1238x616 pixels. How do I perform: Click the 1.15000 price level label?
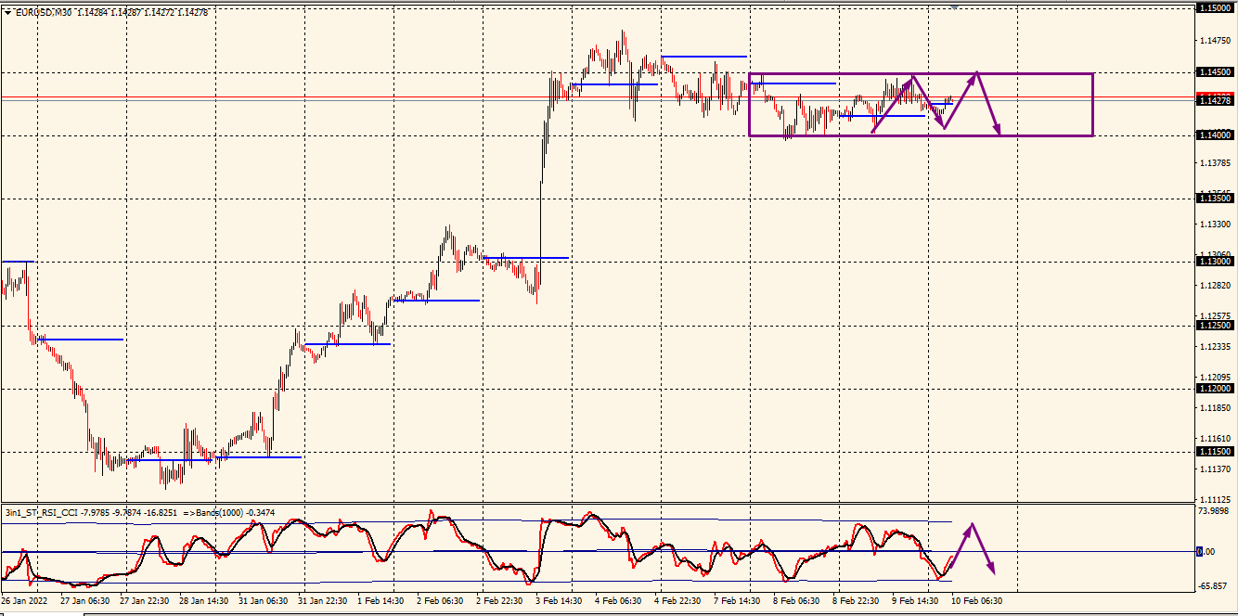pyautogui.click(x=1216, y=8)
